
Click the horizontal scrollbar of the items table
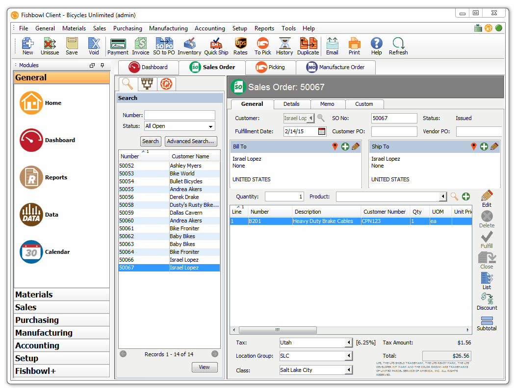(x=278, y=330)
